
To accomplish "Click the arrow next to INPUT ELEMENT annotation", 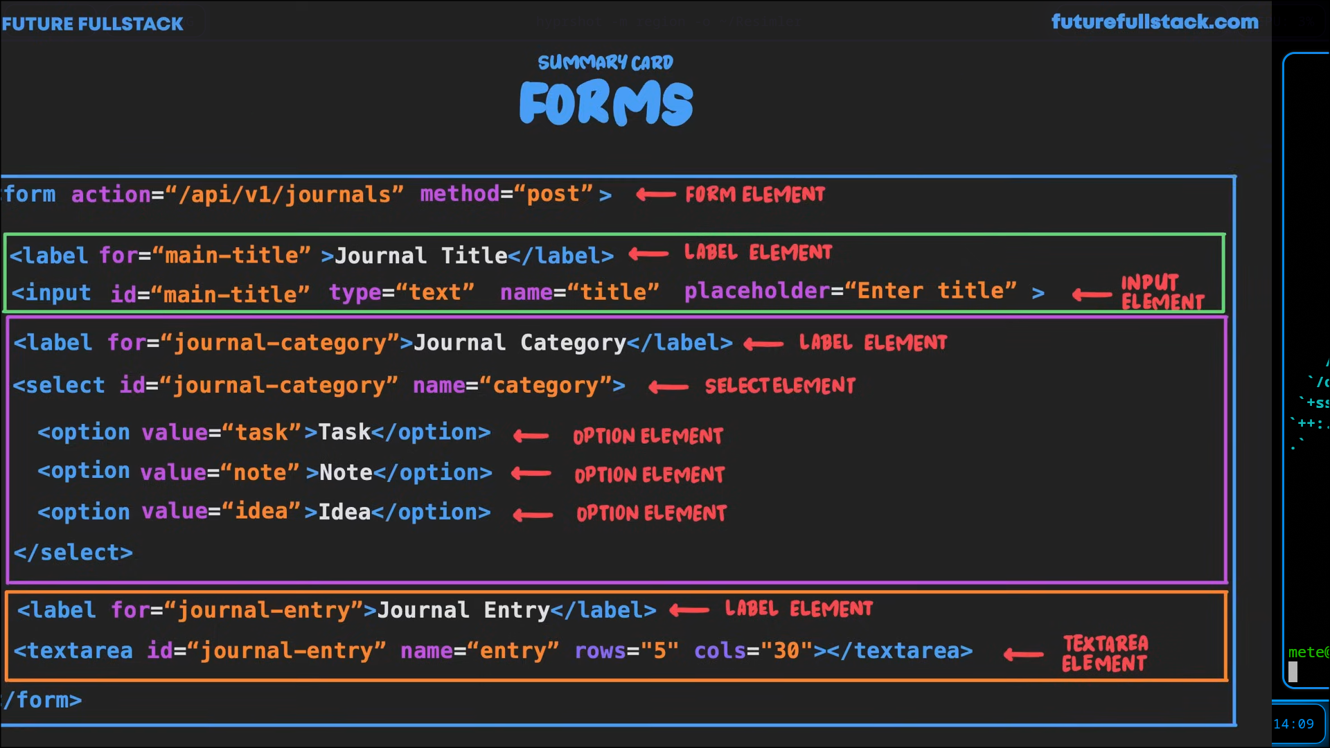I will tap(1092, 295).
